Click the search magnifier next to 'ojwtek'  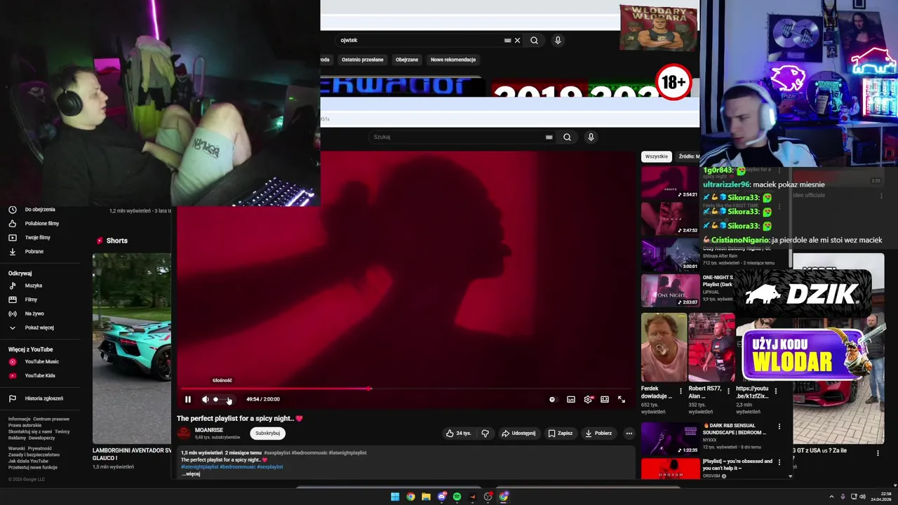click(534, 41)
